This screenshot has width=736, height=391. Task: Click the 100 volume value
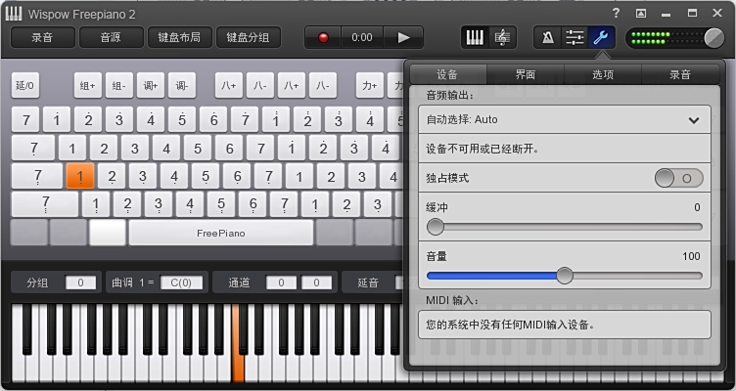(691, 256)
